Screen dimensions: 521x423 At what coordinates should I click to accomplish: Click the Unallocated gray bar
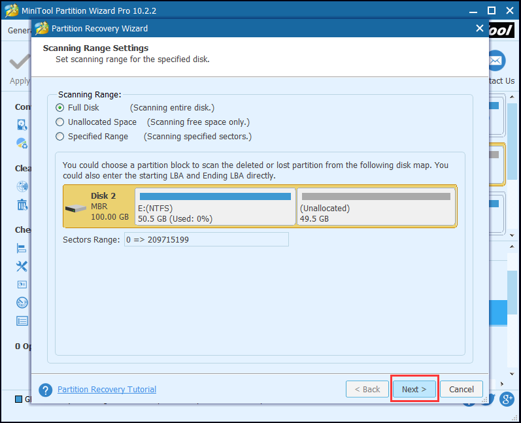point(376,196)
